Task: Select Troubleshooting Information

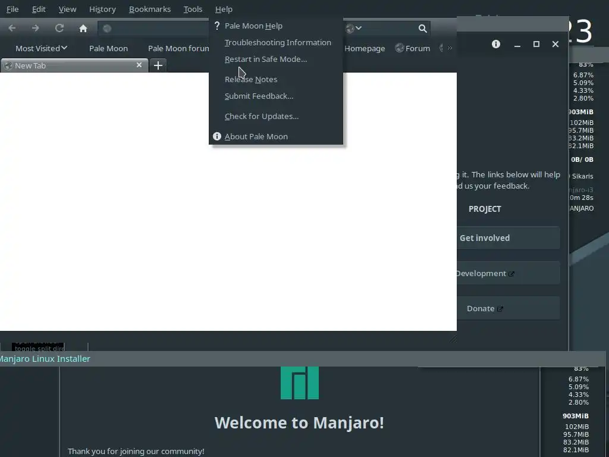Action: [276, 42]
